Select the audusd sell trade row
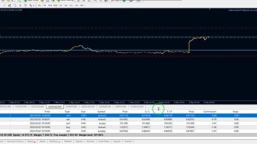 point(128,116)
